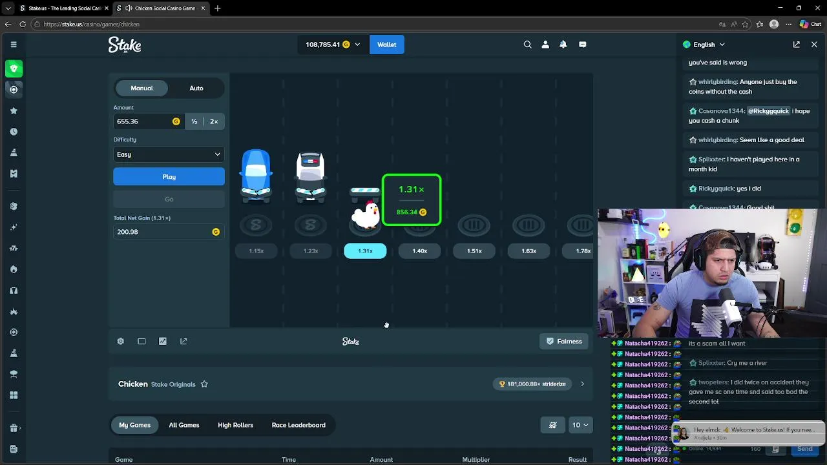The width and height of the screenshot is (827, 465).
Task: Click the Total Net Gain field 200.98
Action: [x=169, y=232]
